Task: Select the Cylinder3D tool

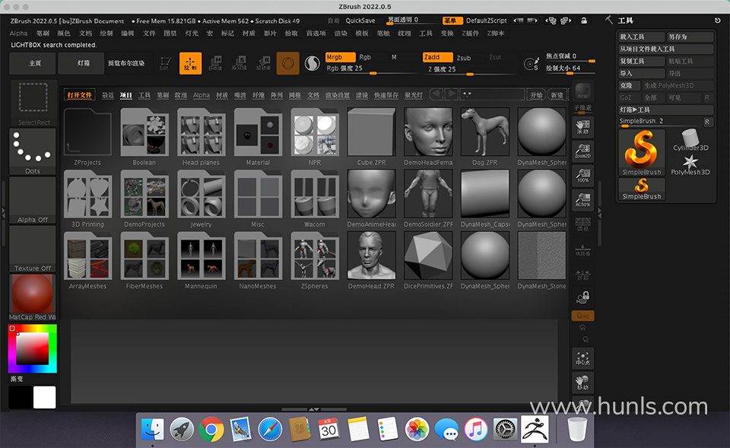Action: tap(690, 140)
